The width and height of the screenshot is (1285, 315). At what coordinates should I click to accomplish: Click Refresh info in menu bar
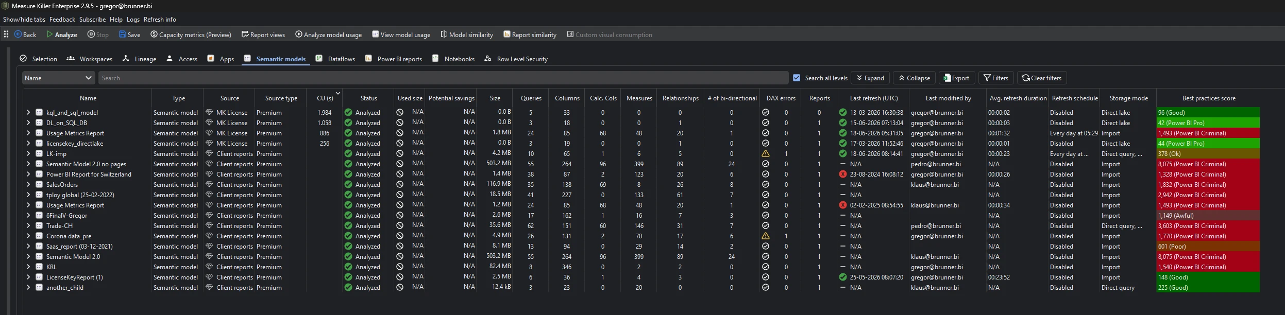pos(160,20)
